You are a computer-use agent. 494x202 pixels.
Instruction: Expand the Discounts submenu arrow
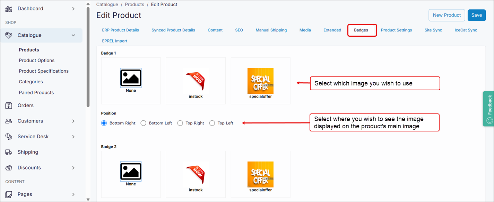click(x=73, y=168)
